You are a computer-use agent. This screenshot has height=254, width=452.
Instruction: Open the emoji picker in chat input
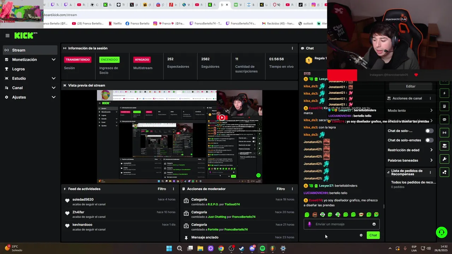point(374,224)
